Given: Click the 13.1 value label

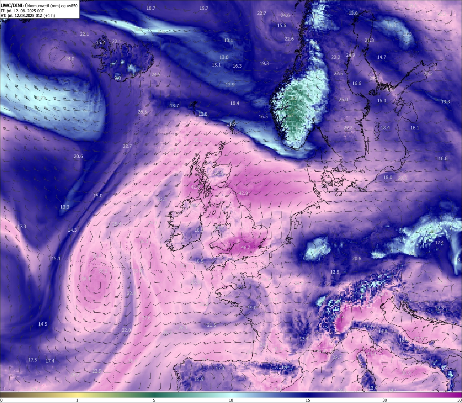Looking at the screenshot, I should pyautogui.click(x=228, y=40).
